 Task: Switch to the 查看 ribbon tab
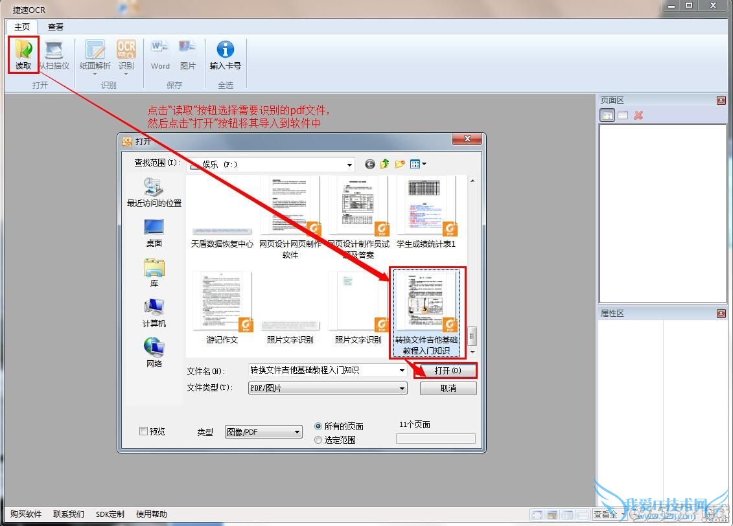pos(56,27)
